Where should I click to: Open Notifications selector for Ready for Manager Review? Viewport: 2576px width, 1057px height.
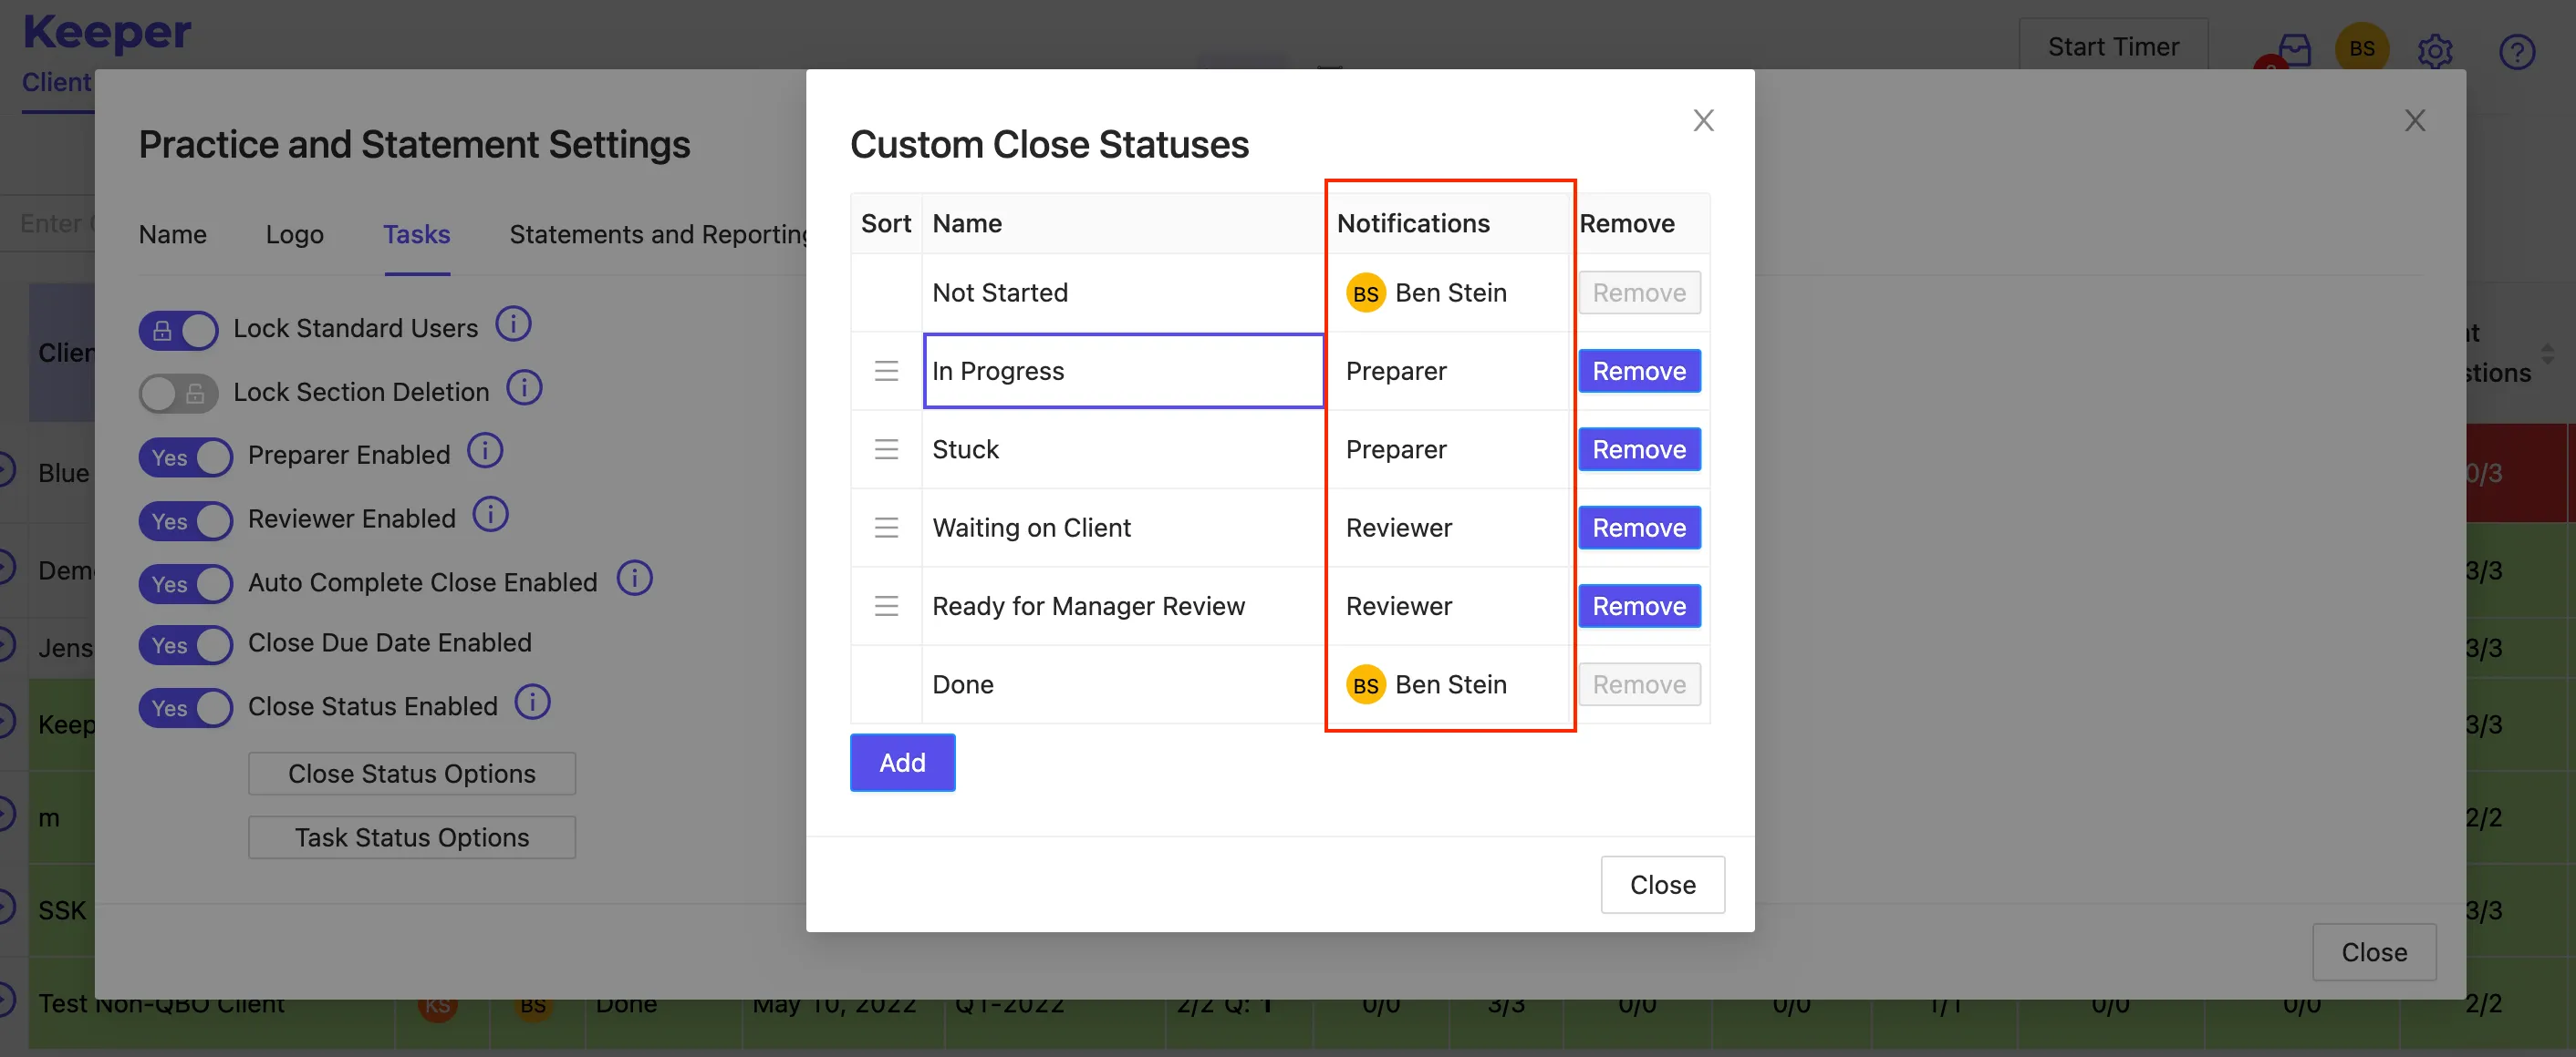[1449, 607]
